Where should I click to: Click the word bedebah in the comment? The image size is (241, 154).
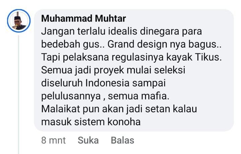pyautogui.click(x=61, y=45)
